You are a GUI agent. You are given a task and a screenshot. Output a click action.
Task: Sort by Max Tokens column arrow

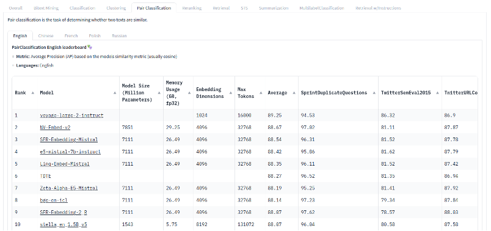point(261,93)
